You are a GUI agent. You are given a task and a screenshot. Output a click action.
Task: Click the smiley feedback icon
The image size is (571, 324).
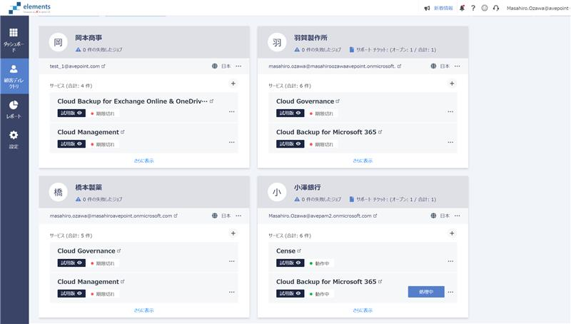(x=485, y=8)
